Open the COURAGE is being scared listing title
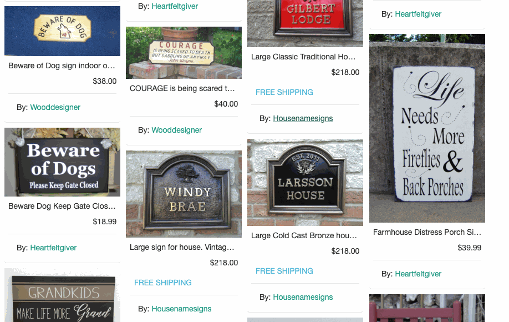509x322 pixels. (x=182, y=88)
